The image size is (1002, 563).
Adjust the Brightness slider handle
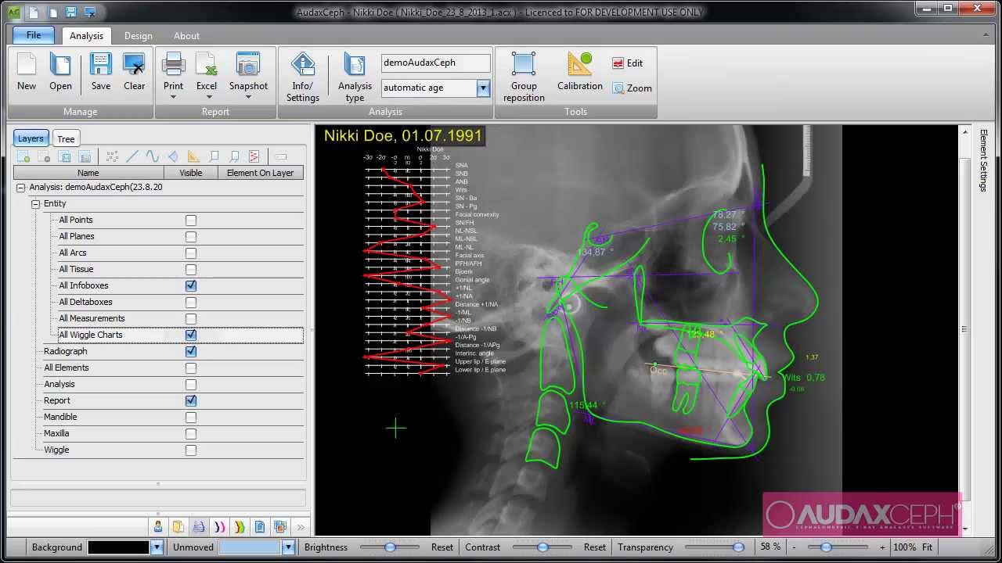point(390,547)
